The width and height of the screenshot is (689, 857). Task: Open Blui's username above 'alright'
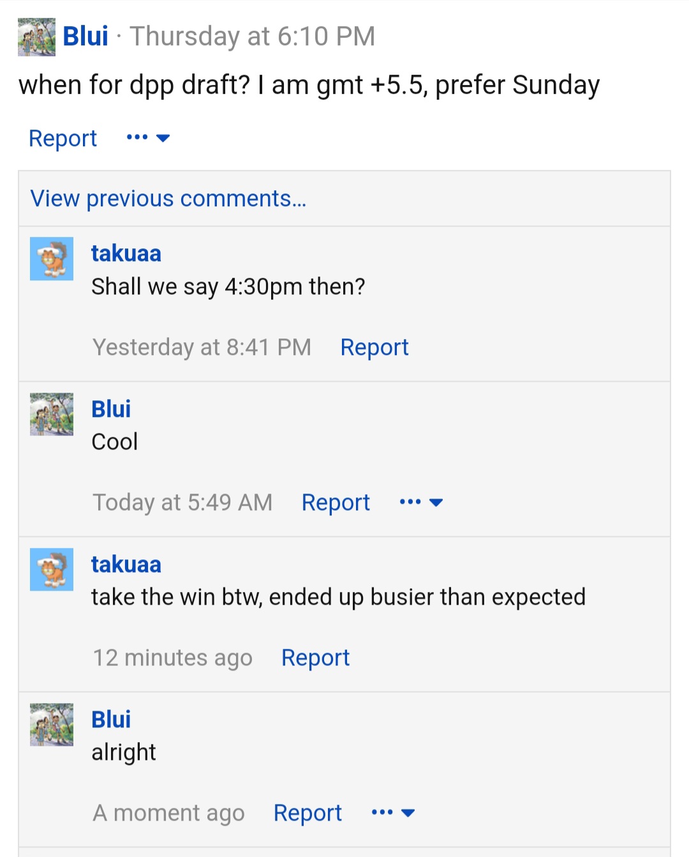coord(111,720)
